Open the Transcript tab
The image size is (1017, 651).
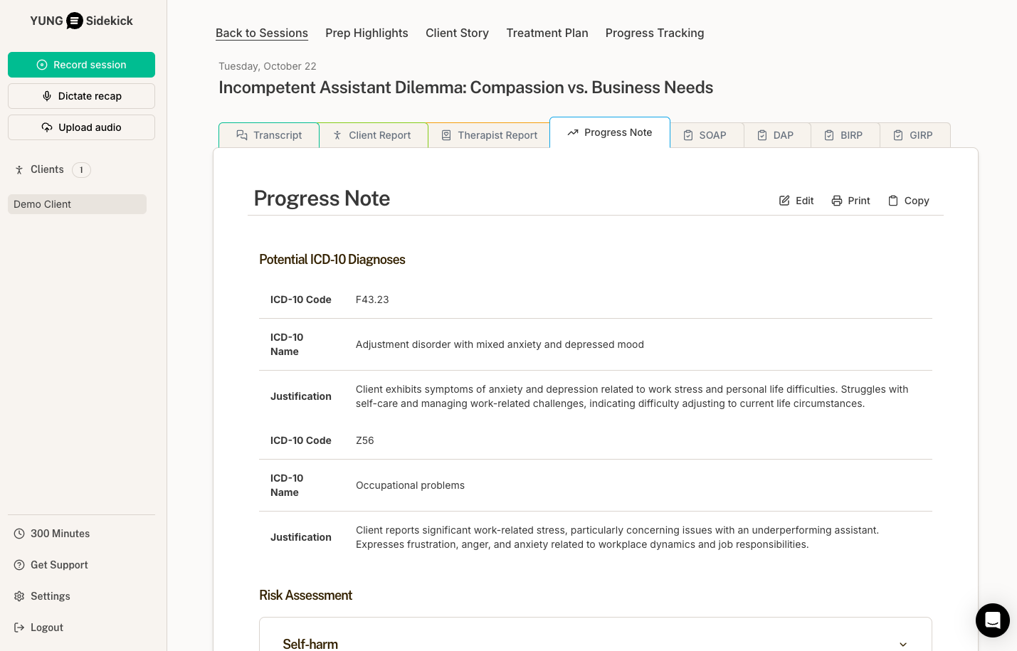point(269,135)
